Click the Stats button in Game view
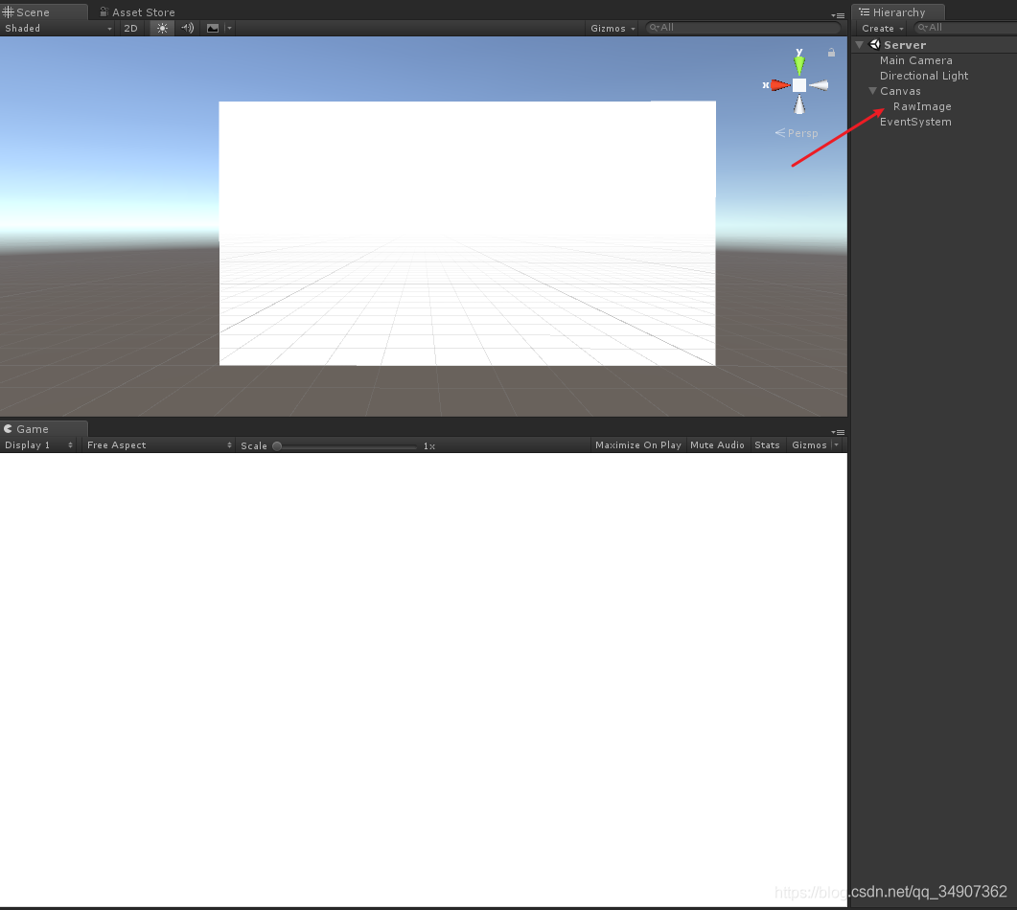Image resolution: width=1017 pixels, height=910 pixels. click(x=767, y=445)
